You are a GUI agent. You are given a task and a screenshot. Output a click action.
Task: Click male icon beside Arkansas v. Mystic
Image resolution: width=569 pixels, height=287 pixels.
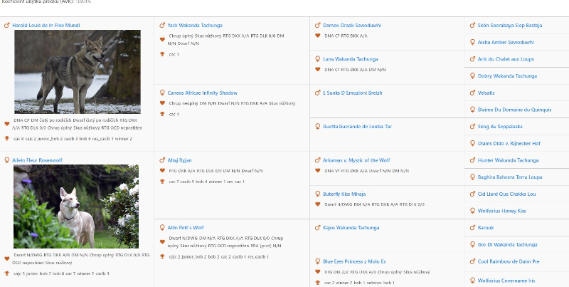coord(317,160)
